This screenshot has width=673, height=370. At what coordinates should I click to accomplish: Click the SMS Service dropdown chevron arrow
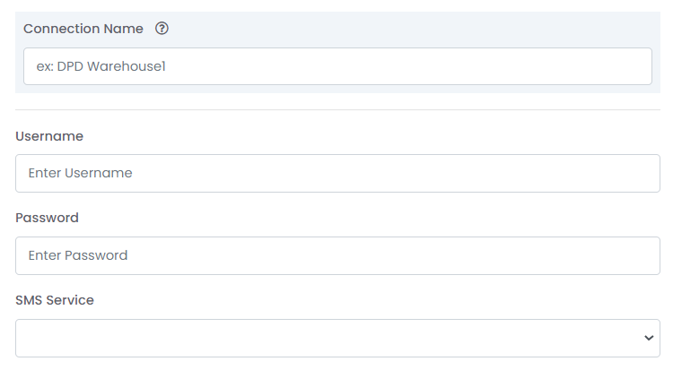649,338
